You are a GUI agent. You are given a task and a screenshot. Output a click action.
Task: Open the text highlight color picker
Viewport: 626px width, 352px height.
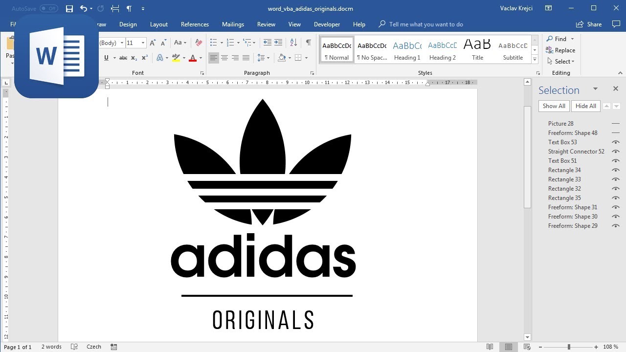[x=184, y=58]
